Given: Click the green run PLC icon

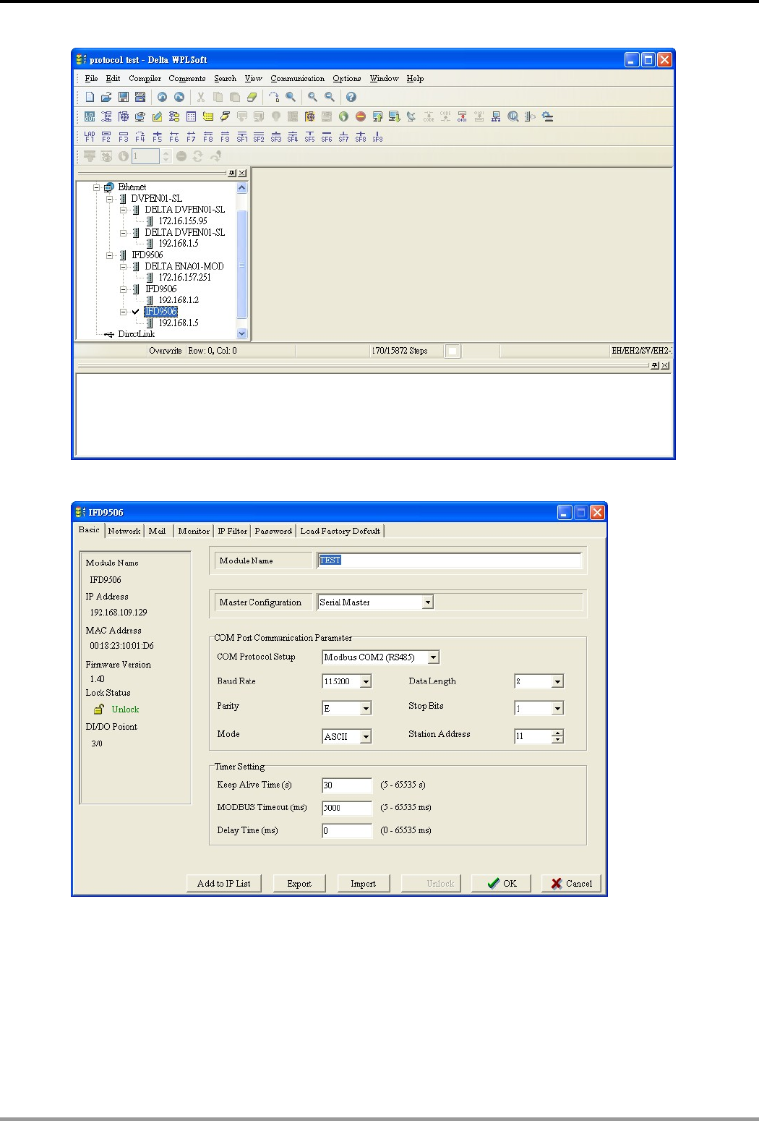Looking at the screenshot, I should tap(343, 116).
